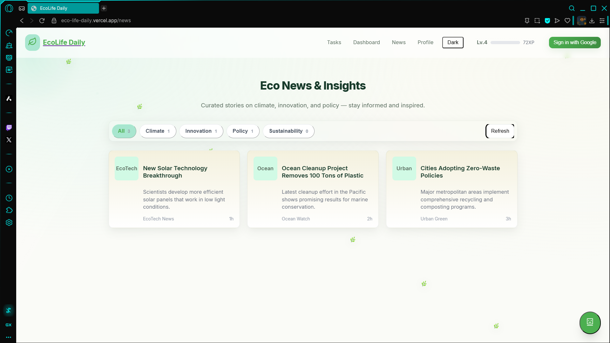The height and width of the screenshot is (343, 610).
Task: Open the Tasks nav item
Action: click(334, 42)
